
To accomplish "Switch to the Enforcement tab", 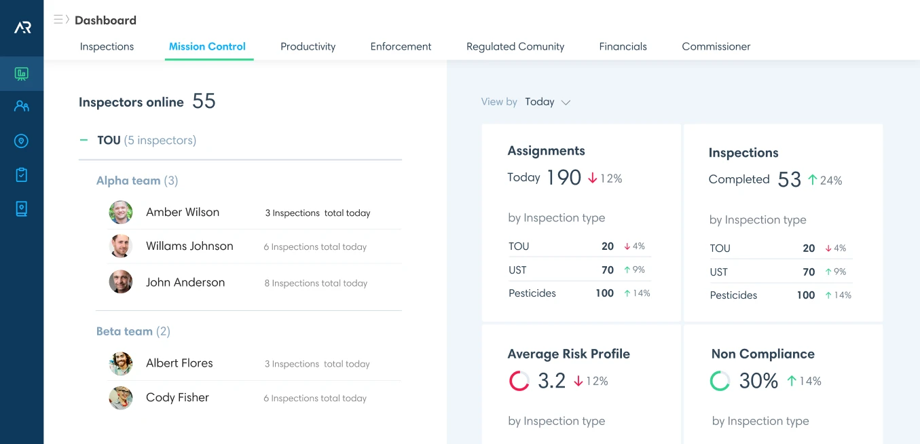I will tap(401, 47).
